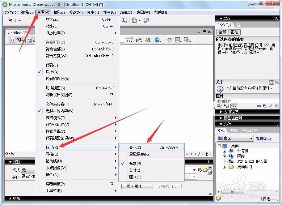Click the green status icon at files panel bottom
The width and height of the screenshot is (282, 205).
pyautogui.click(x=218, y=198)
